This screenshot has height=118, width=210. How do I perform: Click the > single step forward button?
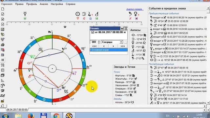click(113, 46)
